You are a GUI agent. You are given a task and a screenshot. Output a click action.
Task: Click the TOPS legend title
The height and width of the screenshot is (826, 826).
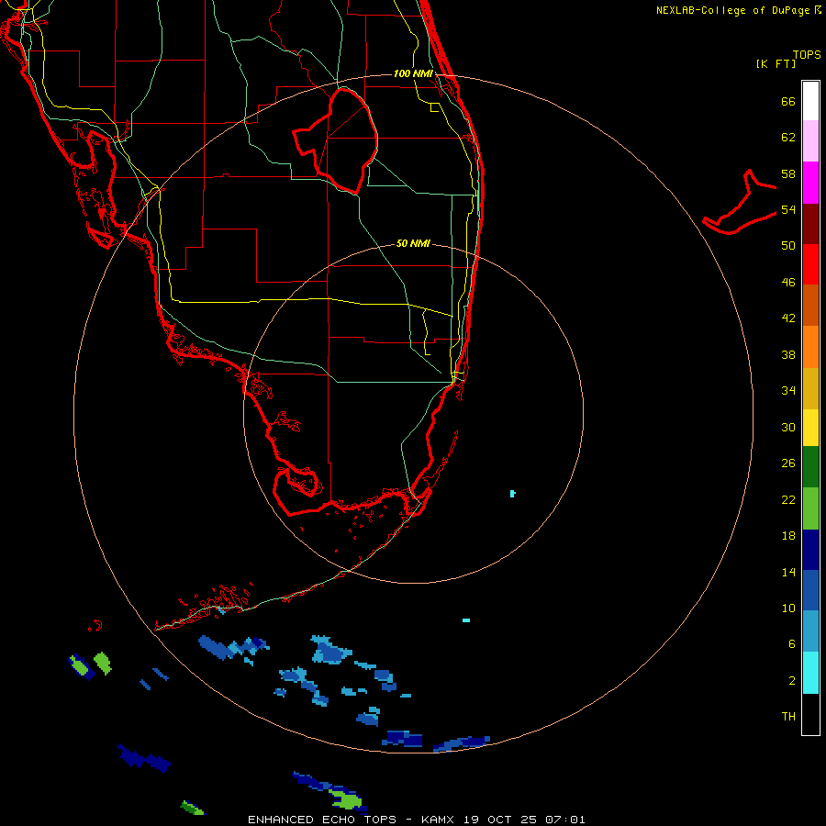click(807, 54)
